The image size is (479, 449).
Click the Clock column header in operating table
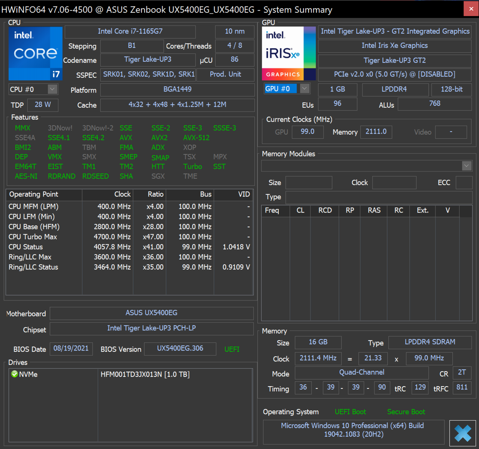(x=107, y=195)
